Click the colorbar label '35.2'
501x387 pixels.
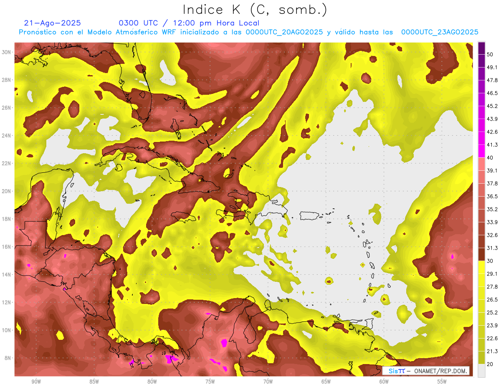492,209
